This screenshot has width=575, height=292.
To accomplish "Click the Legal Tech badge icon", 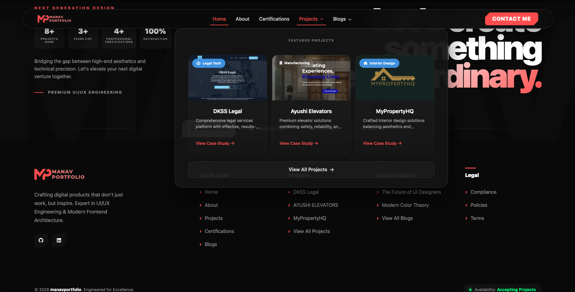I will [x=199, y=63].
